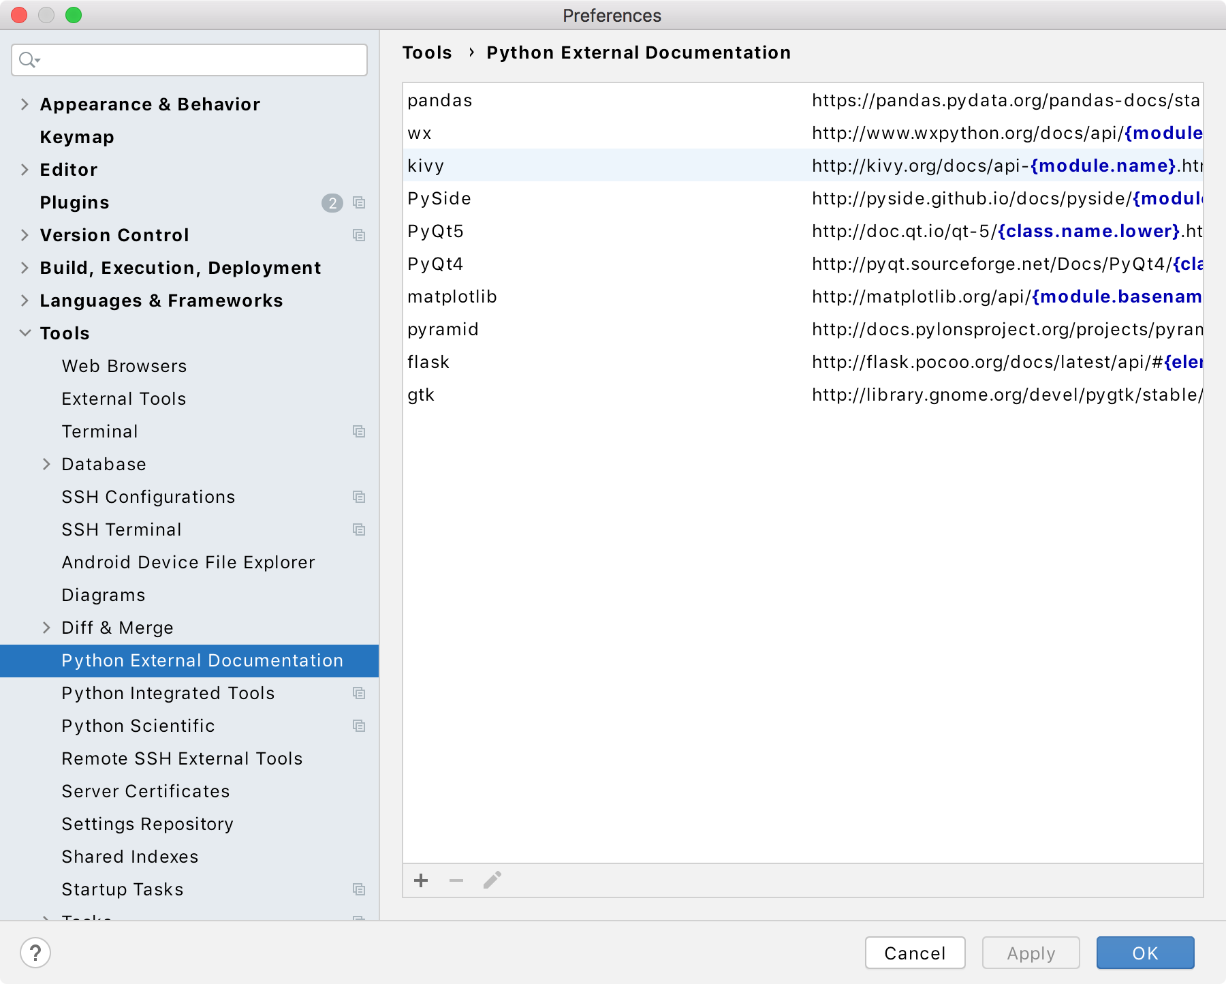The width and height of the screenshot is (1226, 984).
Task: Click the search magnifier icon
Action: 27,60
